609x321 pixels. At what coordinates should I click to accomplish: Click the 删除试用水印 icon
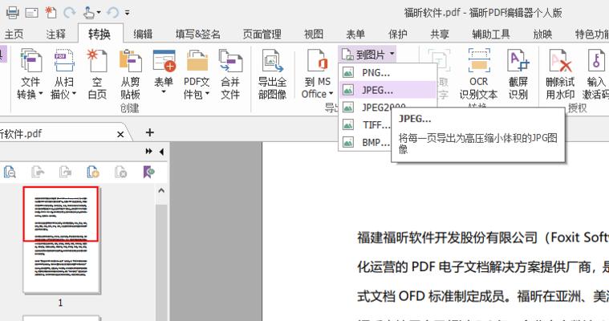click(x=560, y=74)
